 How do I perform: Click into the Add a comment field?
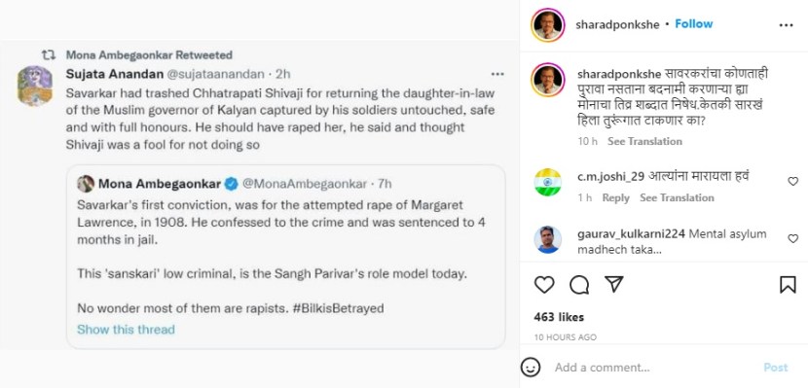pyautogui.click(x=652, y=368)
